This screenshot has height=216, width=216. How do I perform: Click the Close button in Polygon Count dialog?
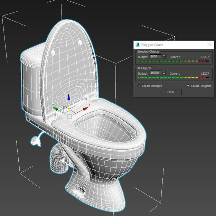[171, 92]
